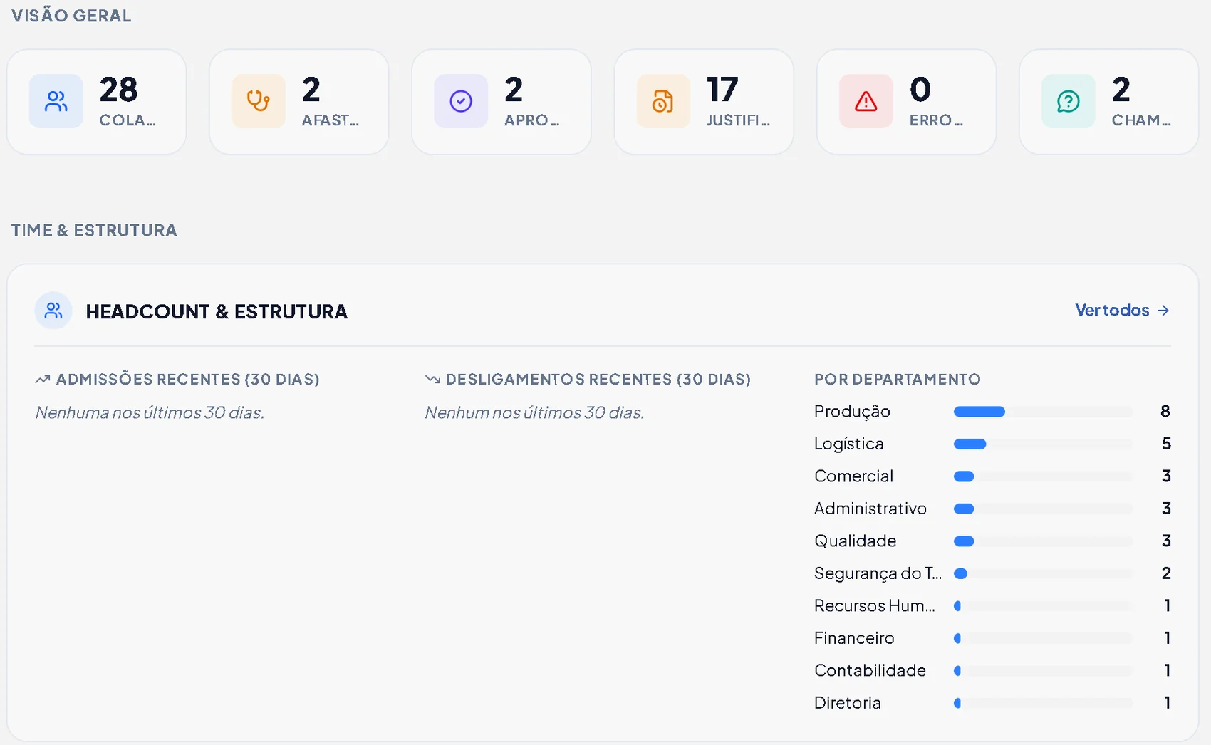This screenshot has height=745, width=1211.
Task: Click the ADMISSÕES RECENTES (30 DIAS) heading
Action: [187, 380]
